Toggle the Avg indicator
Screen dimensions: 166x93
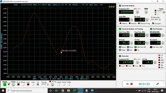tap(135, 50)
